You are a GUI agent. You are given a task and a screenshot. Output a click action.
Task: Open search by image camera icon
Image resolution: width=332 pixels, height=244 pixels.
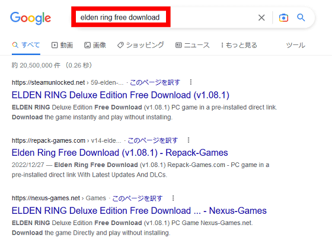pyautogui.click(x=283, y=18)
